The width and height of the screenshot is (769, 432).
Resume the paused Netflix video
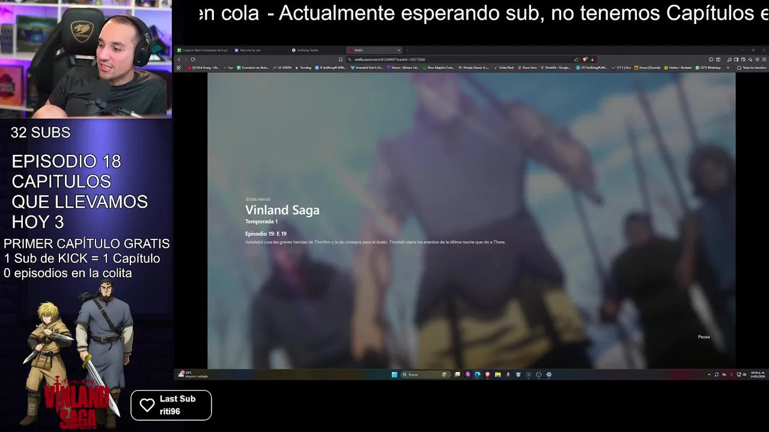tap(471, 220)
